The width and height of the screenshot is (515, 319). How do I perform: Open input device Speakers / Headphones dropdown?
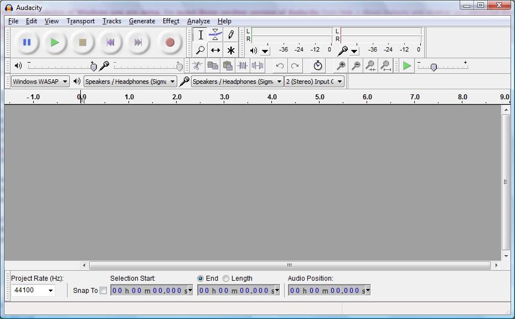tap(237, 82)
